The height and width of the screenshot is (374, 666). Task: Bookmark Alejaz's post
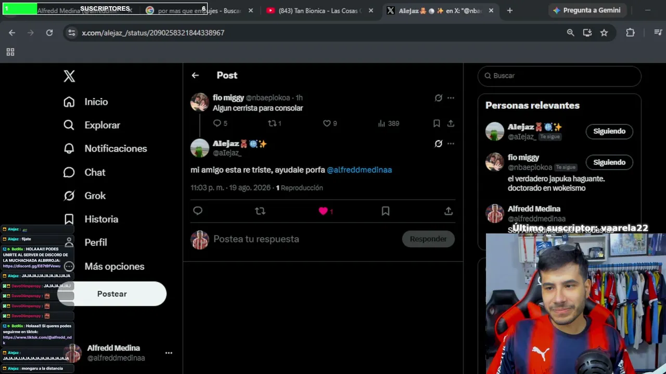click(x=386, y=211)
